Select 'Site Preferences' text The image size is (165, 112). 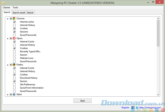(28, 84)
